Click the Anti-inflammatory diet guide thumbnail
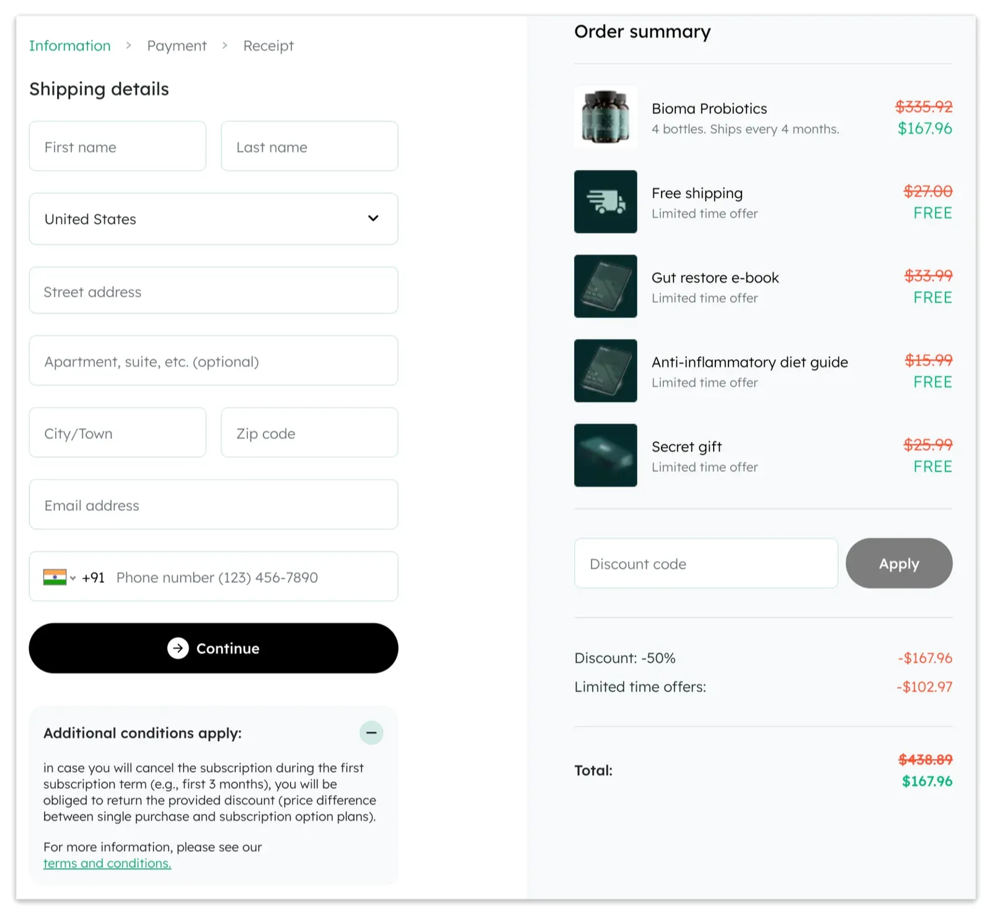The width and height of the screenshot is (992, 912). click(x=605, y=370)
